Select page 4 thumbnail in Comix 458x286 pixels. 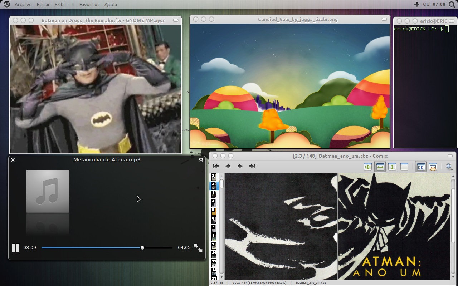(214, 203)
